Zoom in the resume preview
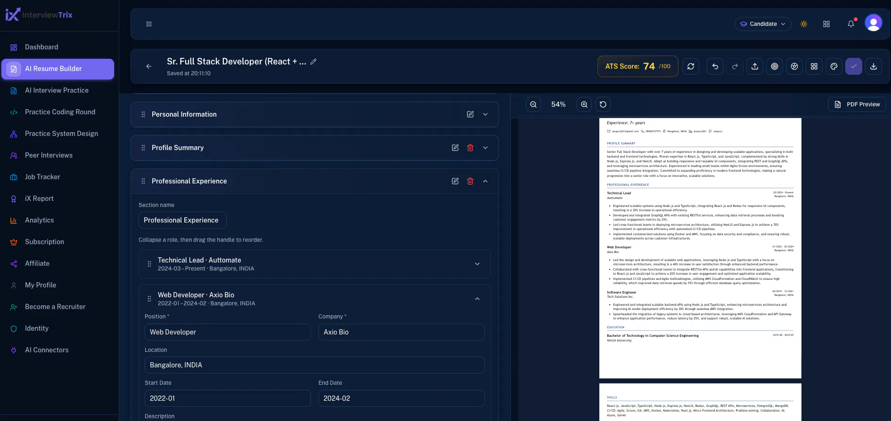 pyautogui.click(x=584, y=104)
